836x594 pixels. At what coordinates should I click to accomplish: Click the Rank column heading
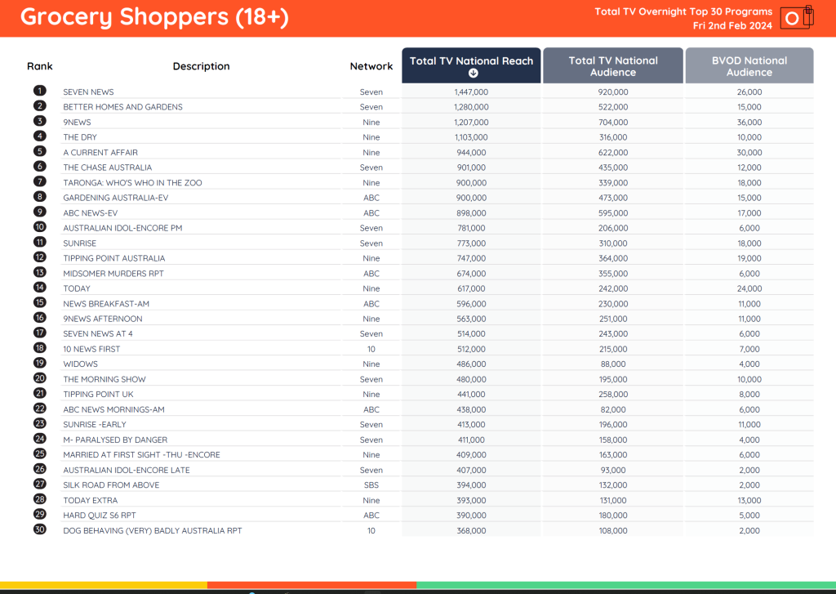pos(40,66)
